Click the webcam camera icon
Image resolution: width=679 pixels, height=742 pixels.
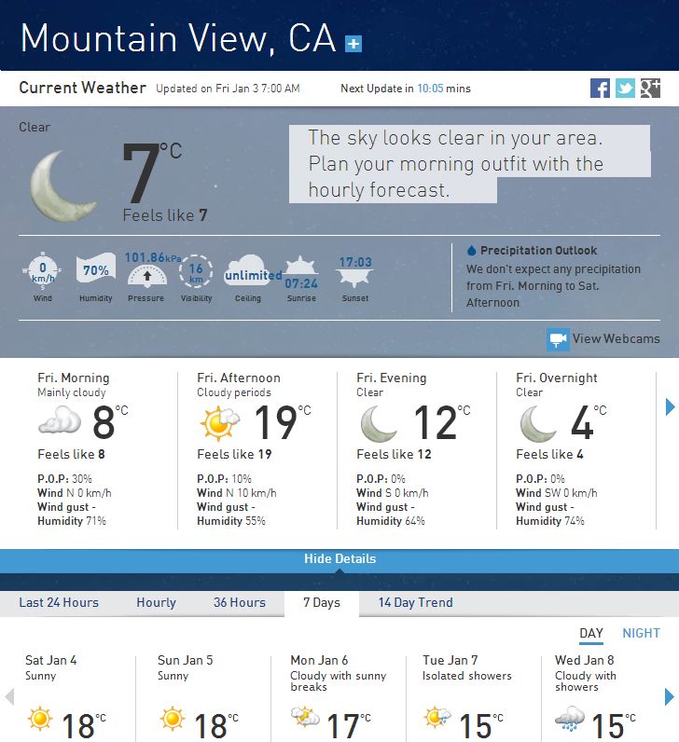click(558, 338)
